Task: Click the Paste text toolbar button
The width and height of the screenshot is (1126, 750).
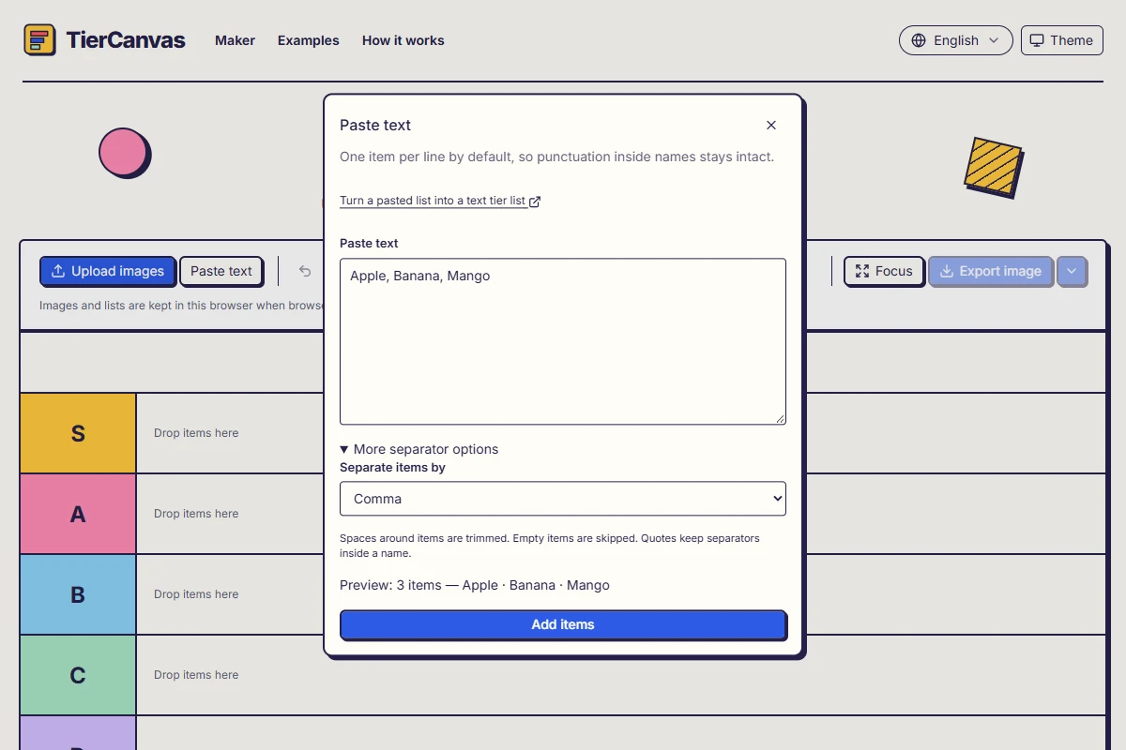Action: [x=221, y=271]
